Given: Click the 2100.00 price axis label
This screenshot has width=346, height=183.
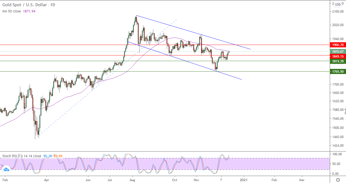Looking at the screenshot, I should [x=338, y=12].
